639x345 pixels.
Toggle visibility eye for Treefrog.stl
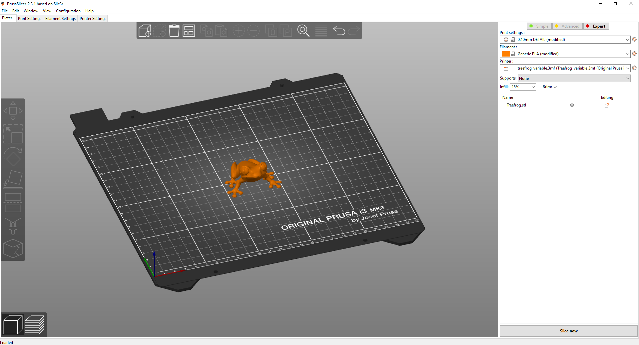(572, 105)
